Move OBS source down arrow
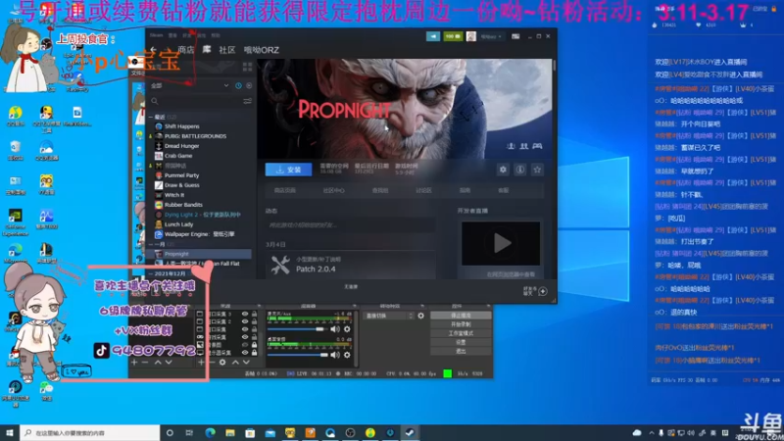The image size is (784, 441). [247, 362]
